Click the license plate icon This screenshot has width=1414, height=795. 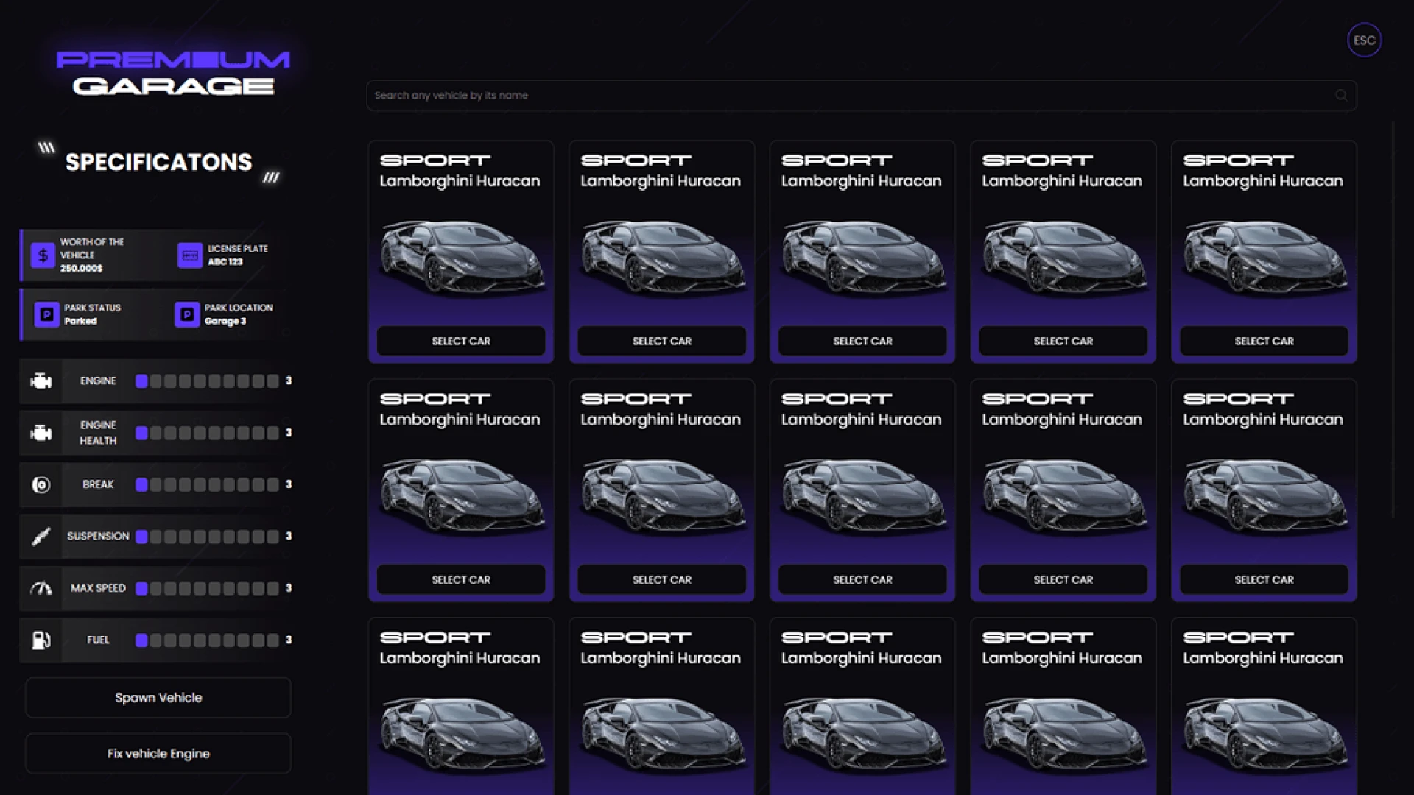190,255
